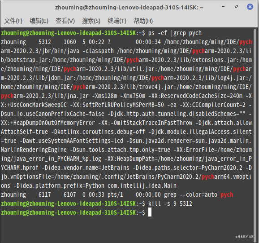259x243 pixels.
Task: Click the window title text zhouming@zhouming-Lenovo
Action: click(x=129, y=8)
